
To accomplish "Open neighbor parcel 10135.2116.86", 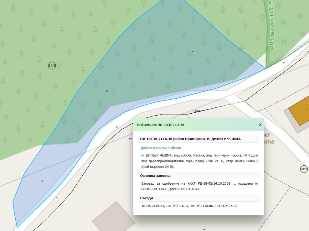I will click(x=202, y=206).
